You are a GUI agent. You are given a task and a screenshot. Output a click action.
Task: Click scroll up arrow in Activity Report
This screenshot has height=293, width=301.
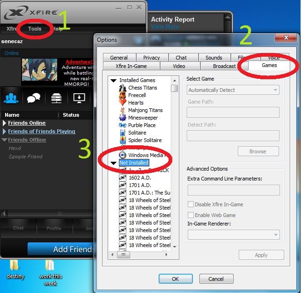(x=228, y=17)
